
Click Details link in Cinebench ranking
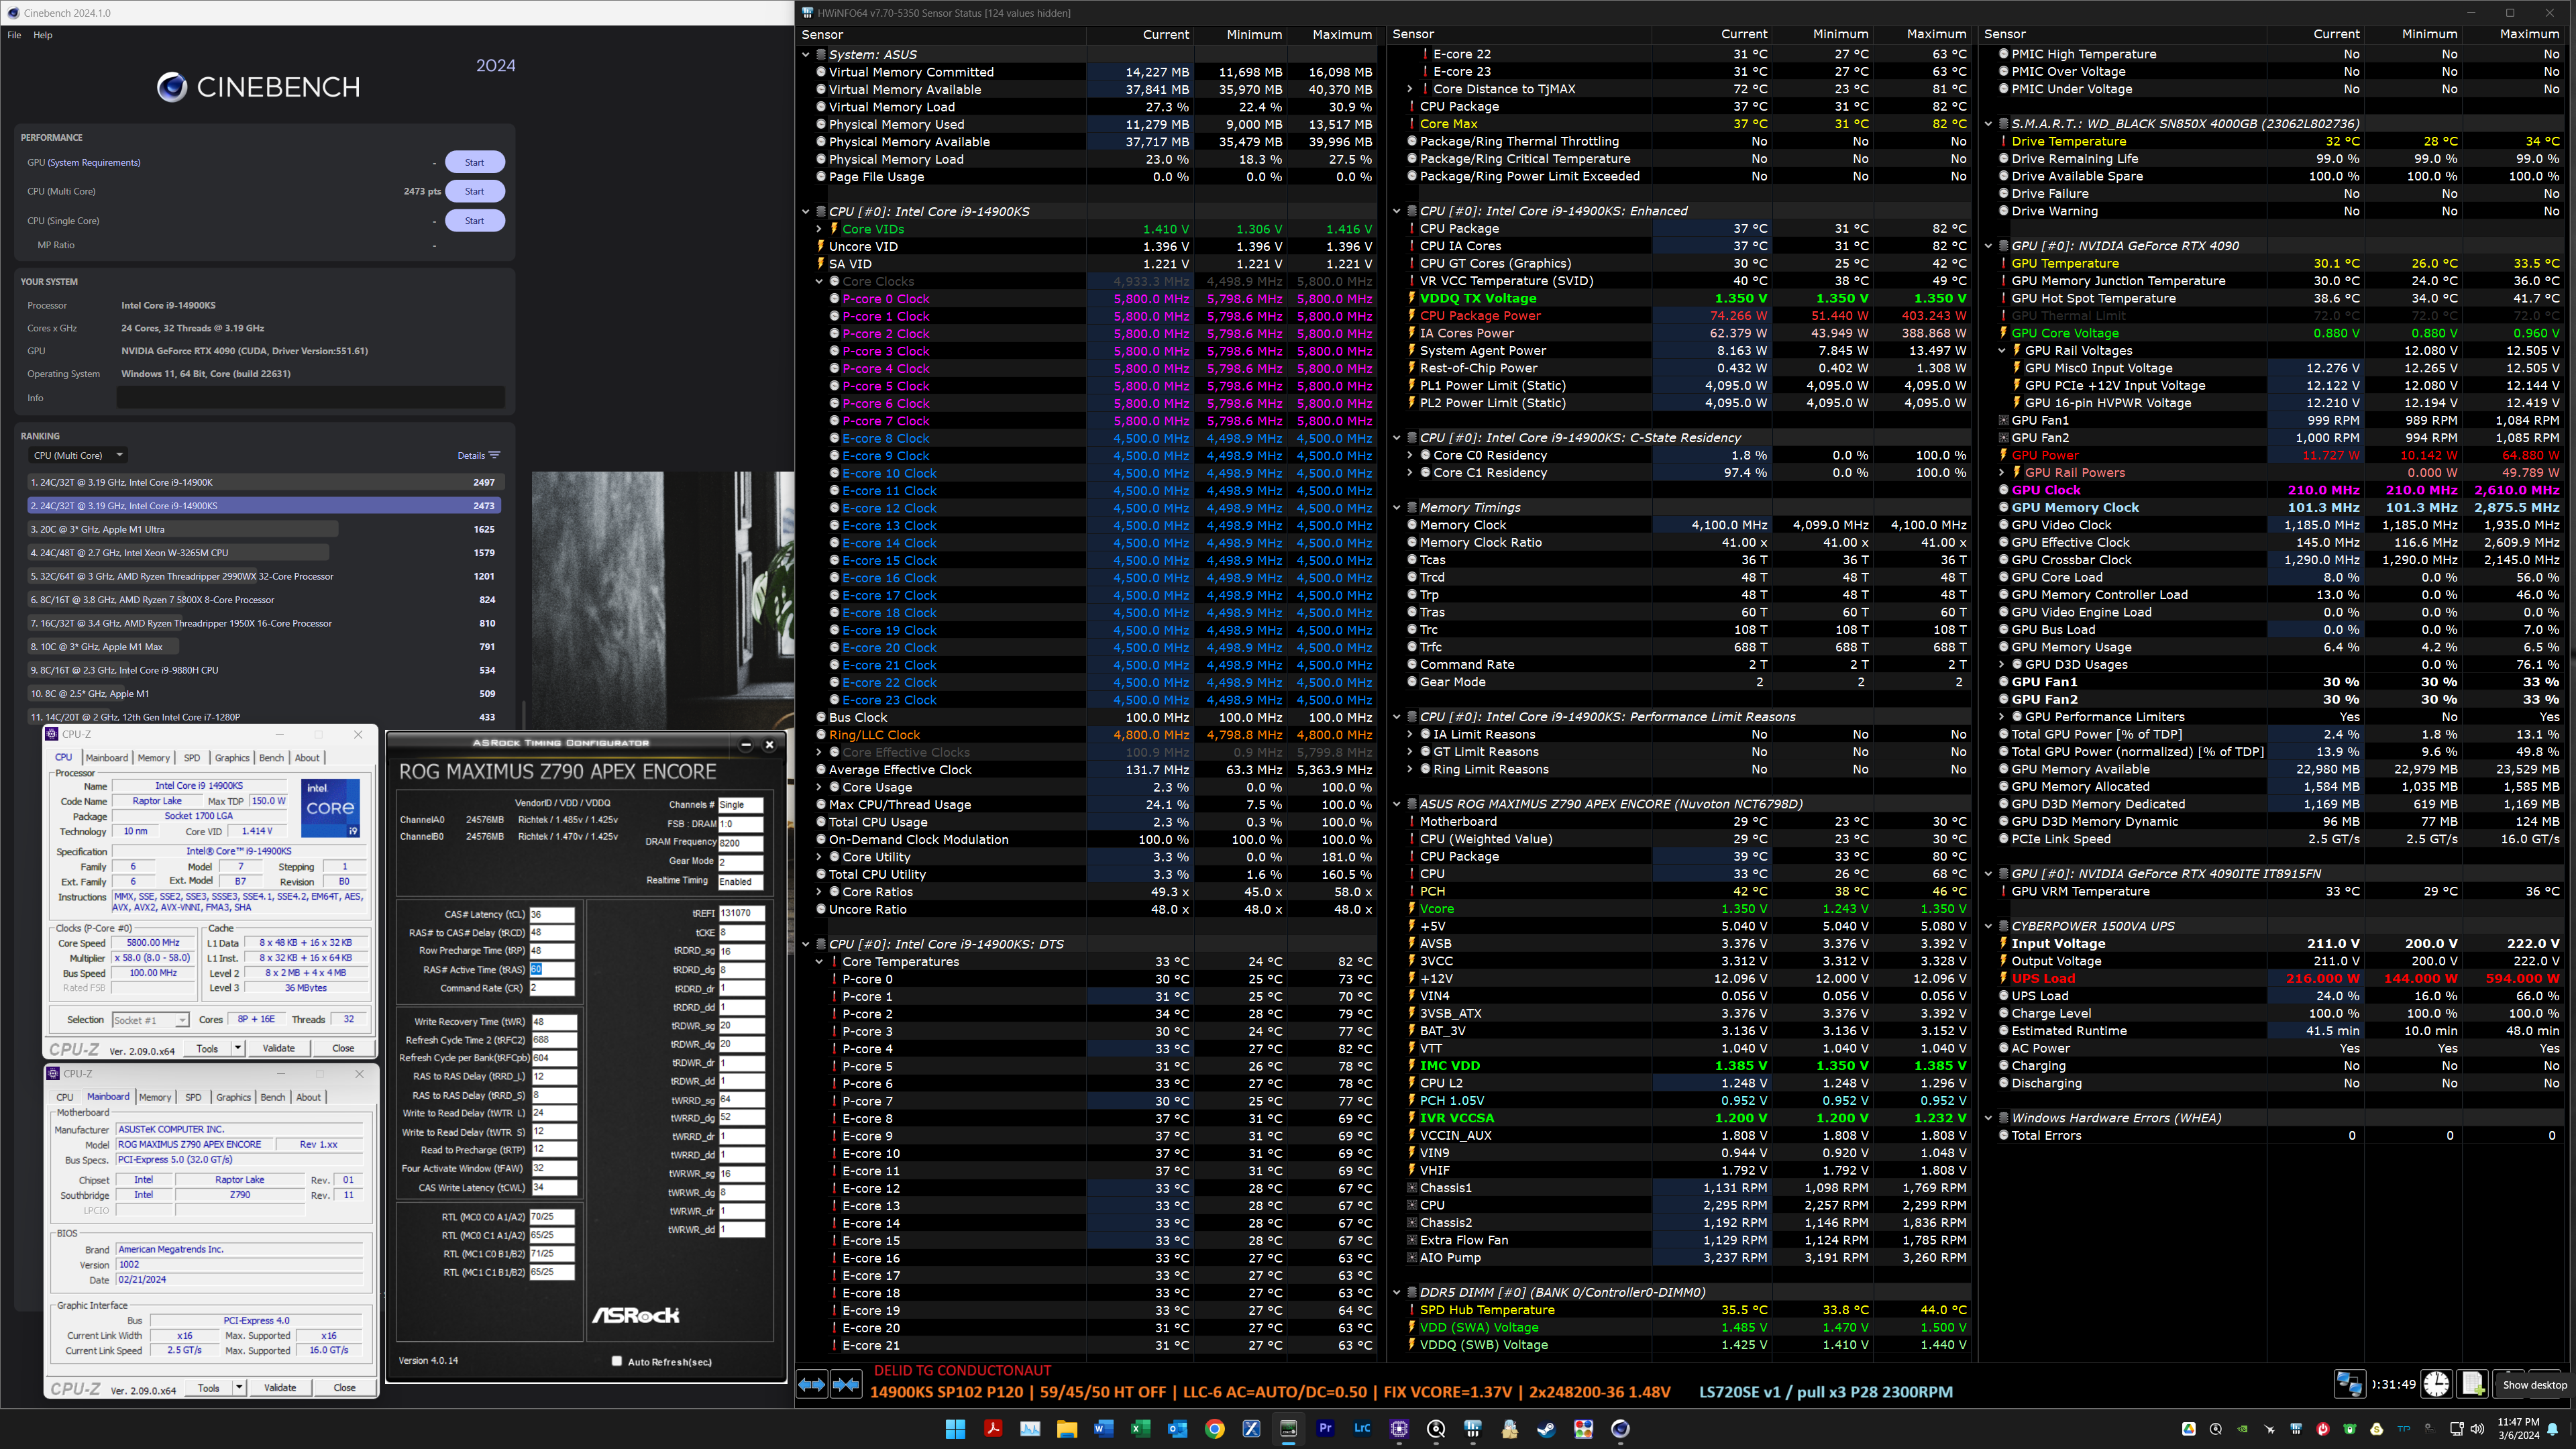[x=478, y=455]
